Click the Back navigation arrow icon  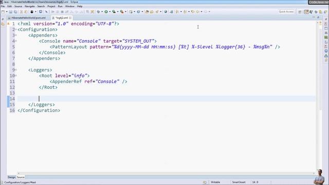pyautogui.click(x=198, y=12)
